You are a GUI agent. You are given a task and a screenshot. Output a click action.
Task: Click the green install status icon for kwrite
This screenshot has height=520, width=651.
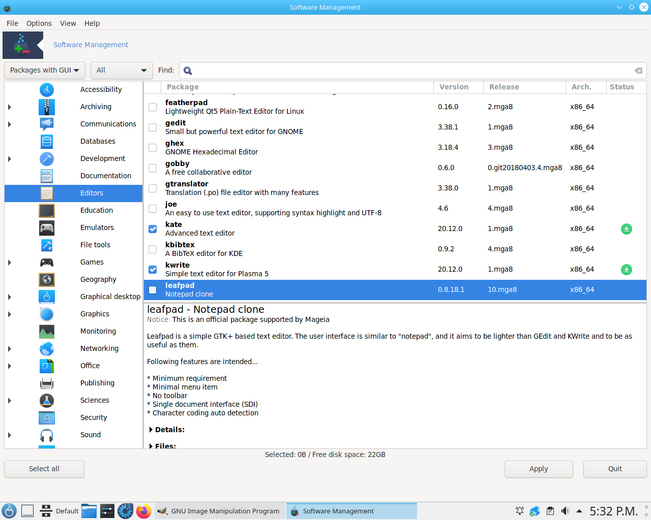point(627,270)
